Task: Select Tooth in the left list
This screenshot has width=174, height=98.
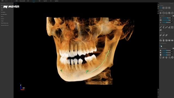Action: [x=2, y=21]
